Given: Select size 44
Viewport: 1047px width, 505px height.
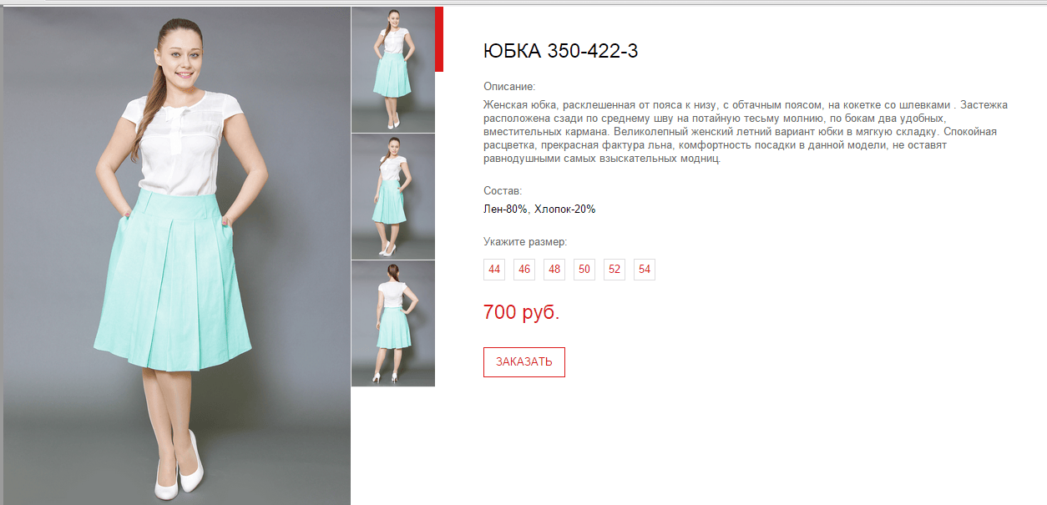Looking at the screenshot, I should point(494,270).
